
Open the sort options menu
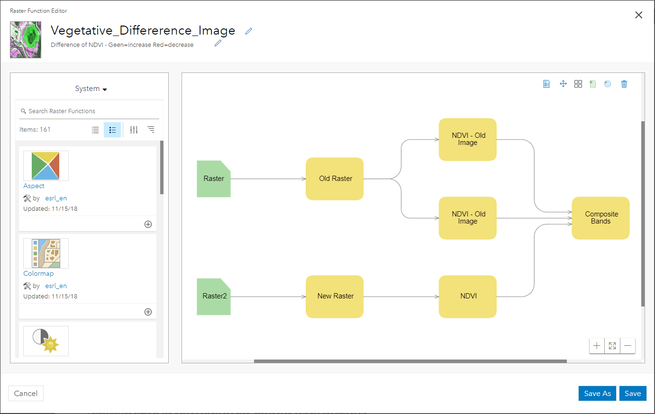point(151,129)
